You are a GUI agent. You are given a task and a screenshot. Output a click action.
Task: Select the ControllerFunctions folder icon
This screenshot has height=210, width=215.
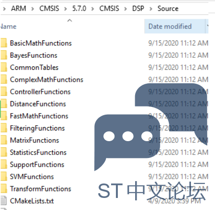point(3,92)
